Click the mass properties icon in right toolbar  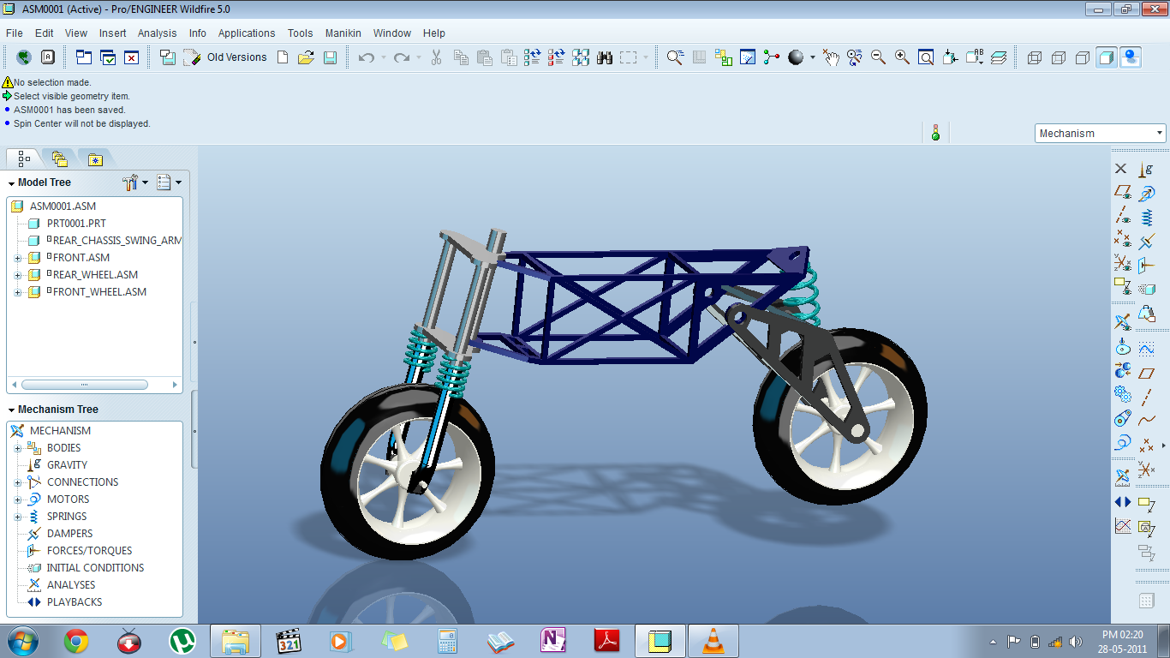coord(1146,314)
